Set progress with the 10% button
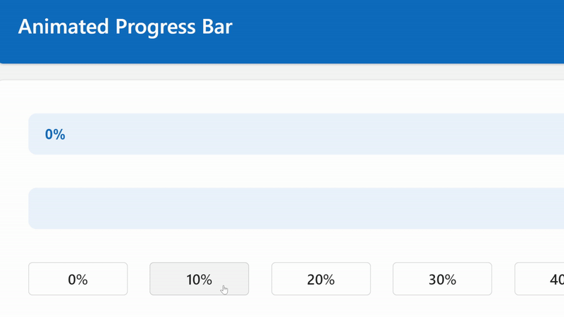This screenshot has height=317, width=564. coord(199,279)
